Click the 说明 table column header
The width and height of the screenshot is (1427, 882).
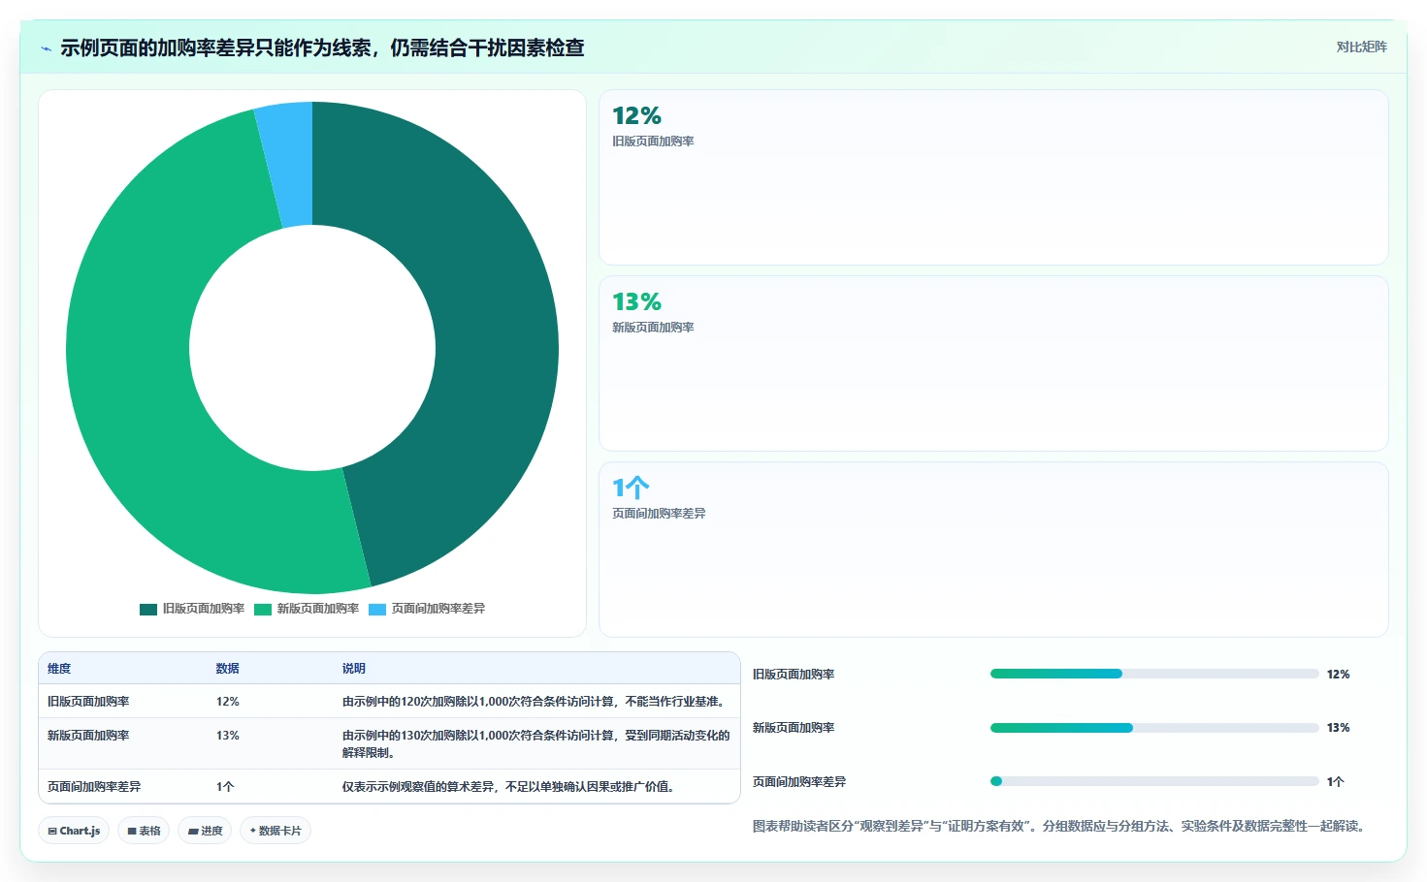point(354,669)
